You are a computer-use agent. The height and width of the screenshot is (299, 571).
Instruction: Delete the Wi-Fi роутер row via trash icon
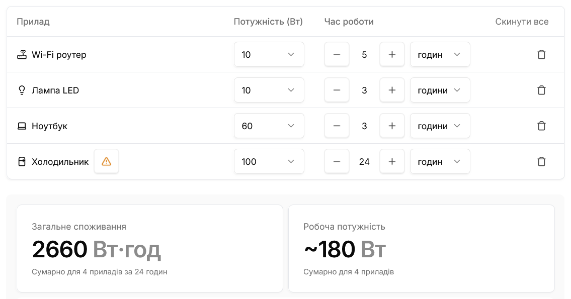coord(542,54)
